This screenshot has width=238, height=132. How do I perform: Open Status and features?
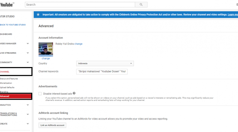click(9, 79)
